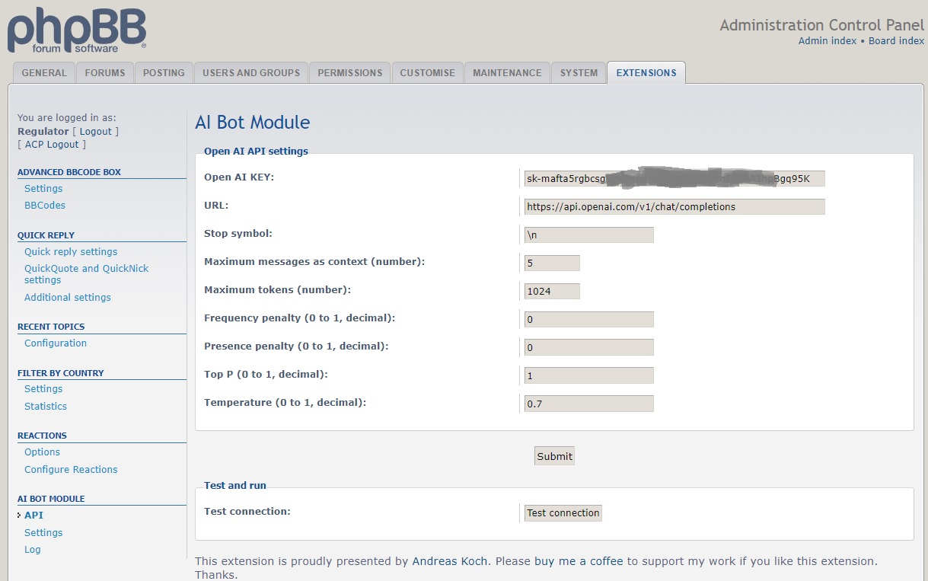Click the Temperature (0 to 1, decimal) label
Viewport: 928px width, 581px height.
[x=285, y=402]
